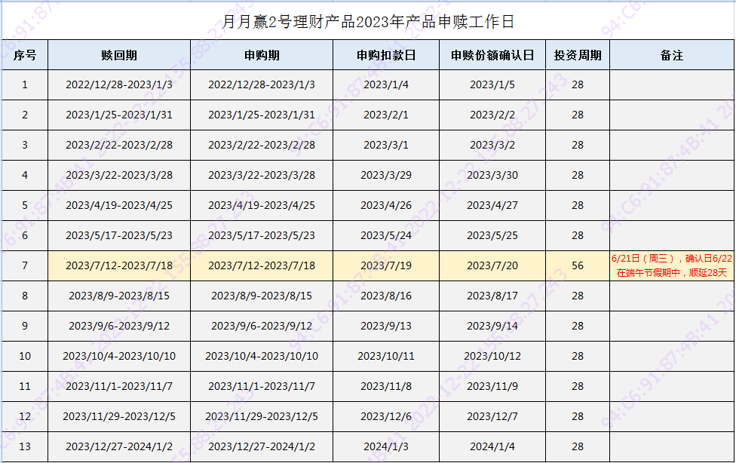Select sequence number 7 cell
The height and width of the screenshot is (463, 736).
click(25, 265)
